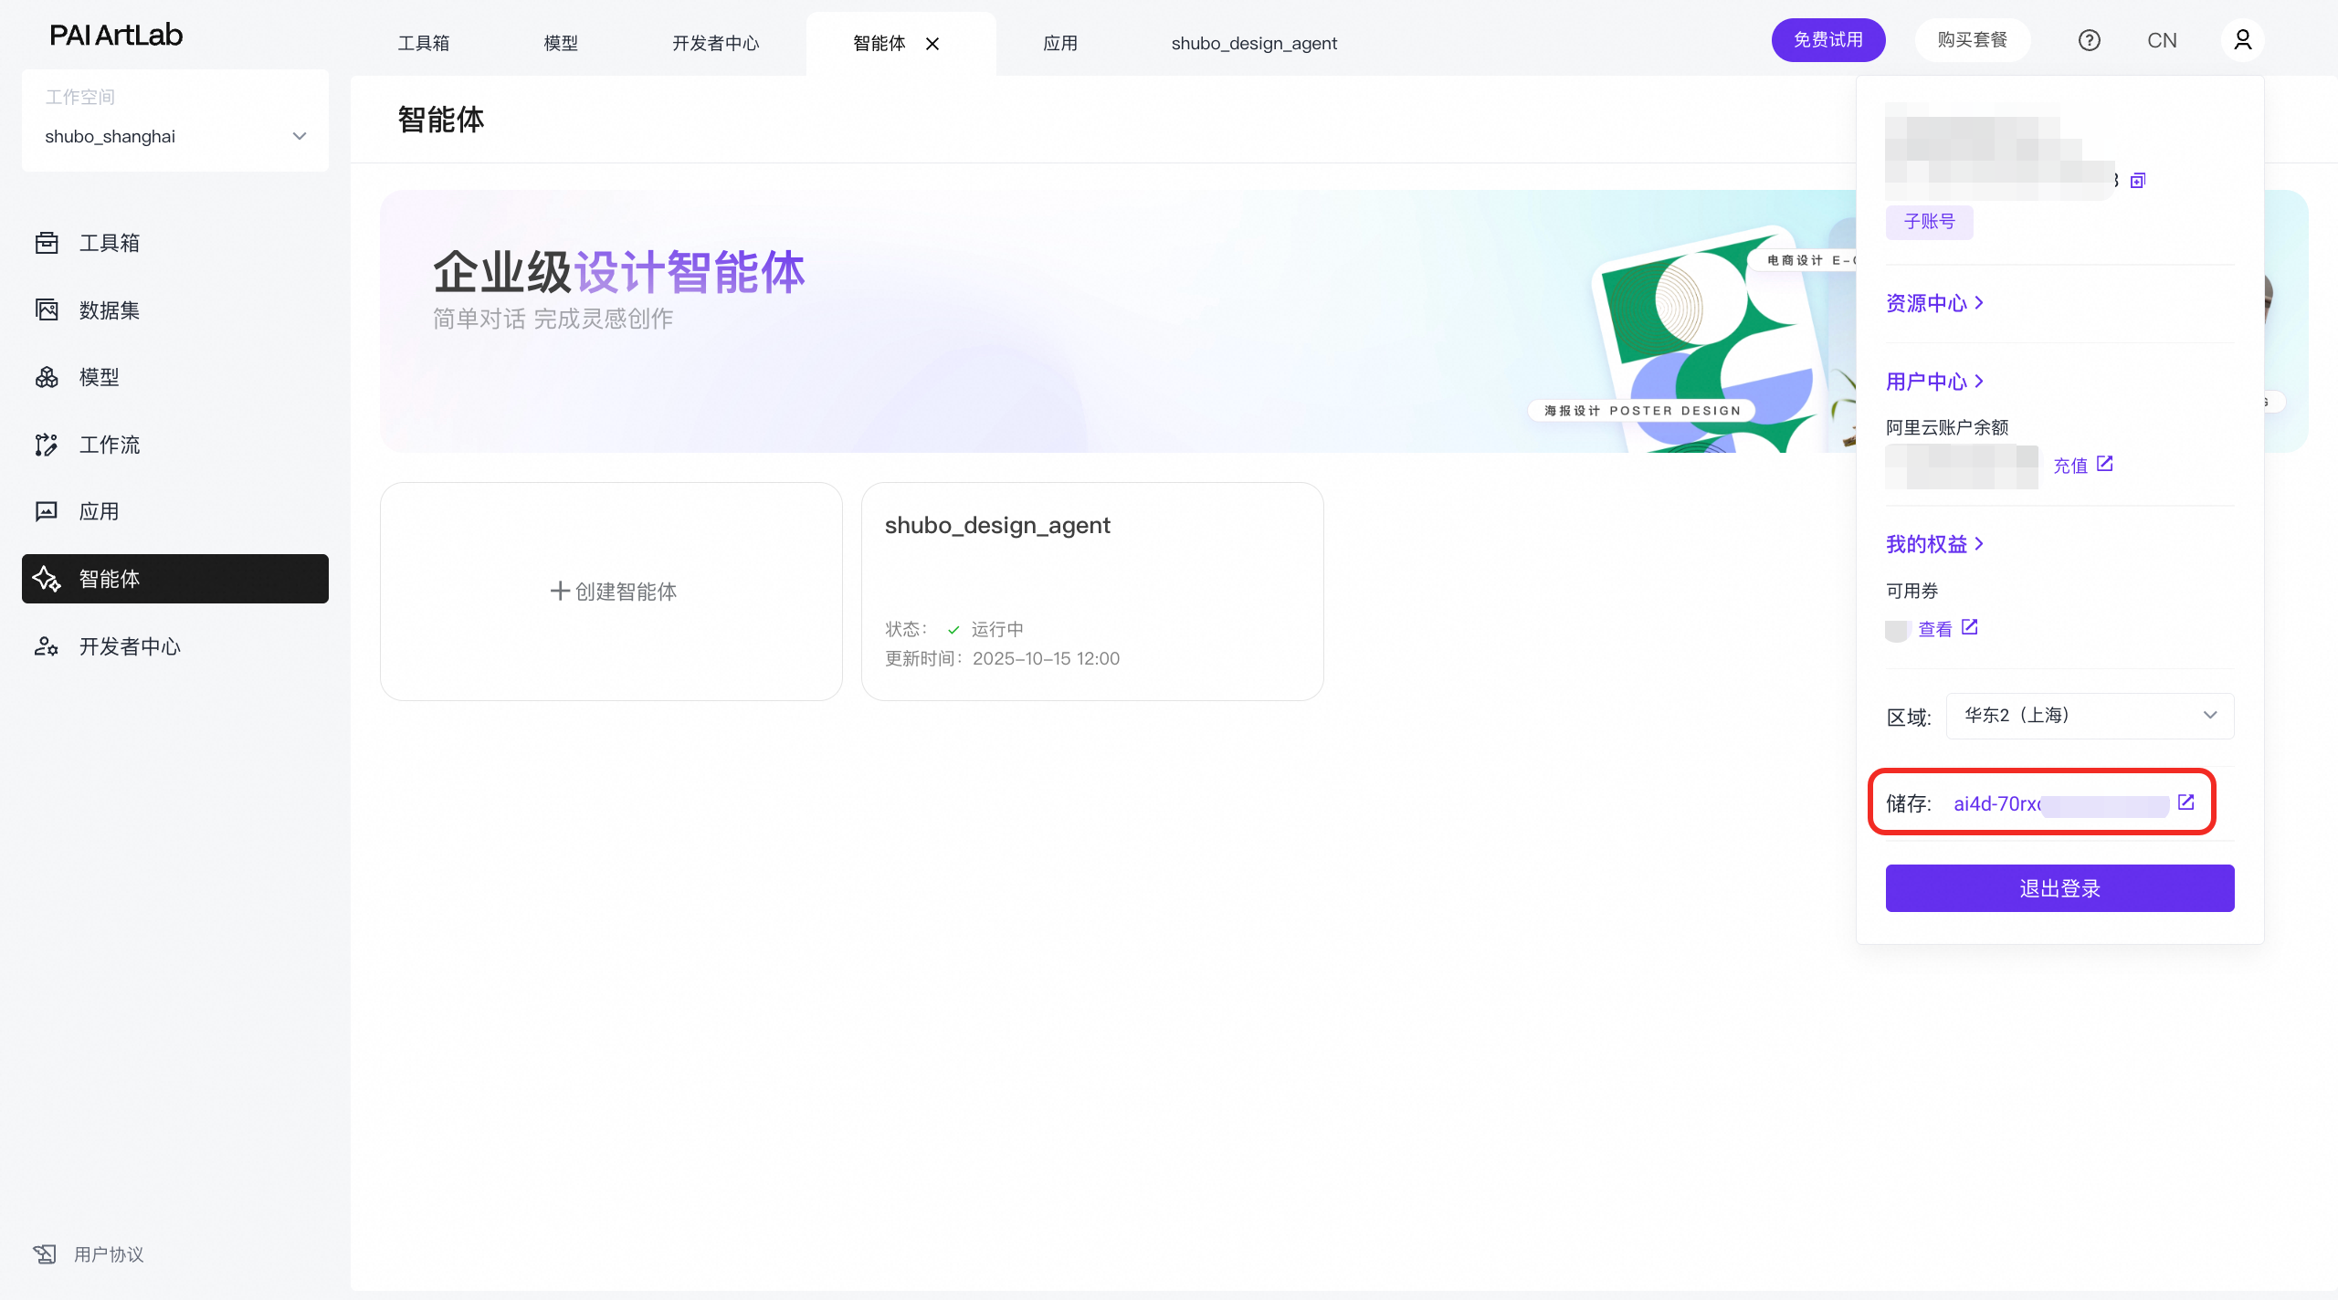Open the user profile avatar icon
This screenshot has width=2338, height=1300.
[x=2242, y=40]
